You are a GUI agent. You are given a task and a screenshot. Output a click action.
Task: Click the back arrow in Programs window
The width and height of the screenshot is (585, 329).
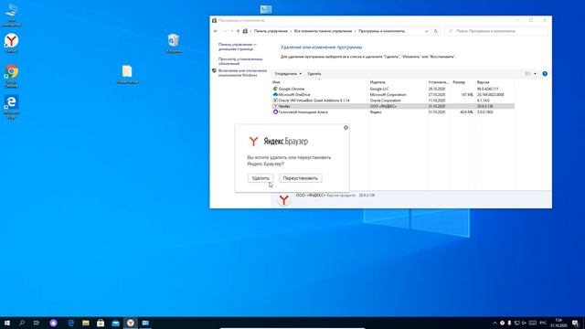click(216, 31)
